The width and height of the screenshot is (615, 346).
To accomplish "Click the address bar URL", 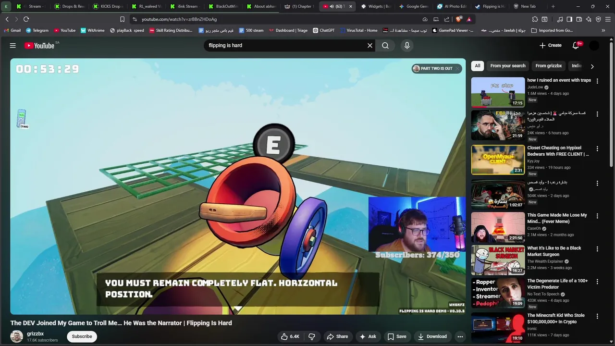I will pyautogui.click(x=179, y=19).
